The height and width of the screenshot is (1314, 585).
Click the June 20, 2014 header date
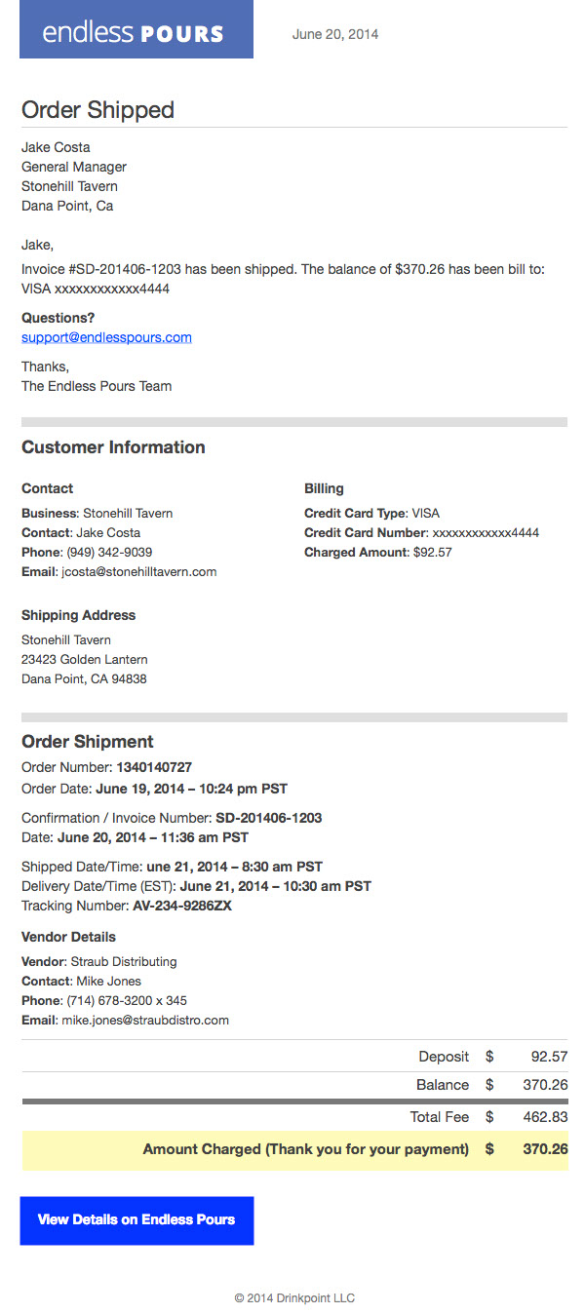[x=335, y=34]
